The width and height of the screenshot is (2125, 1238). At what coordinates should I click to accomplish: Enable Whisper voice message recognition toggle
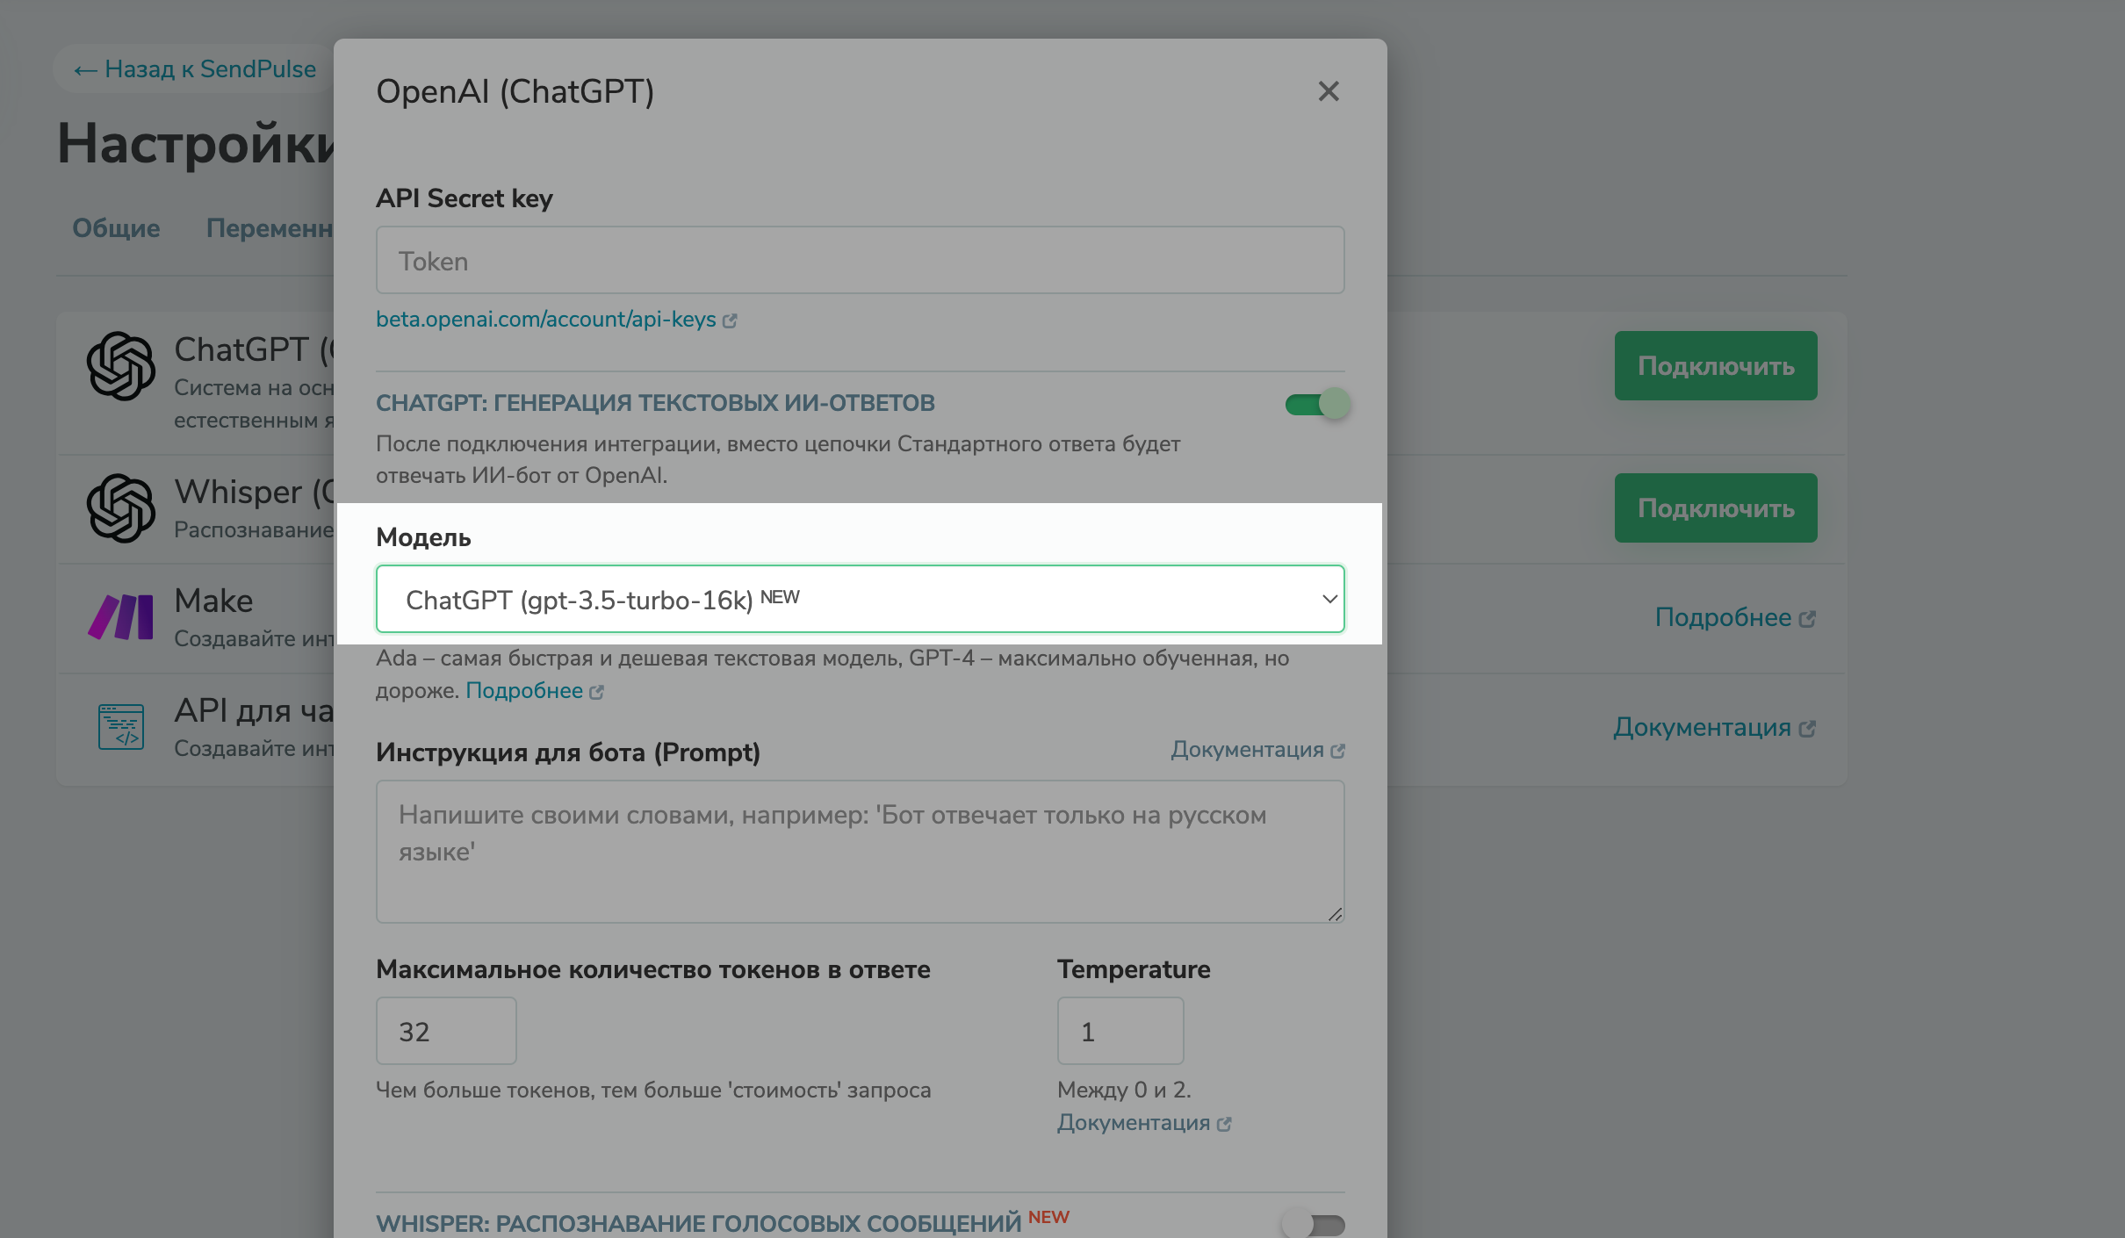[1311, 1224]
